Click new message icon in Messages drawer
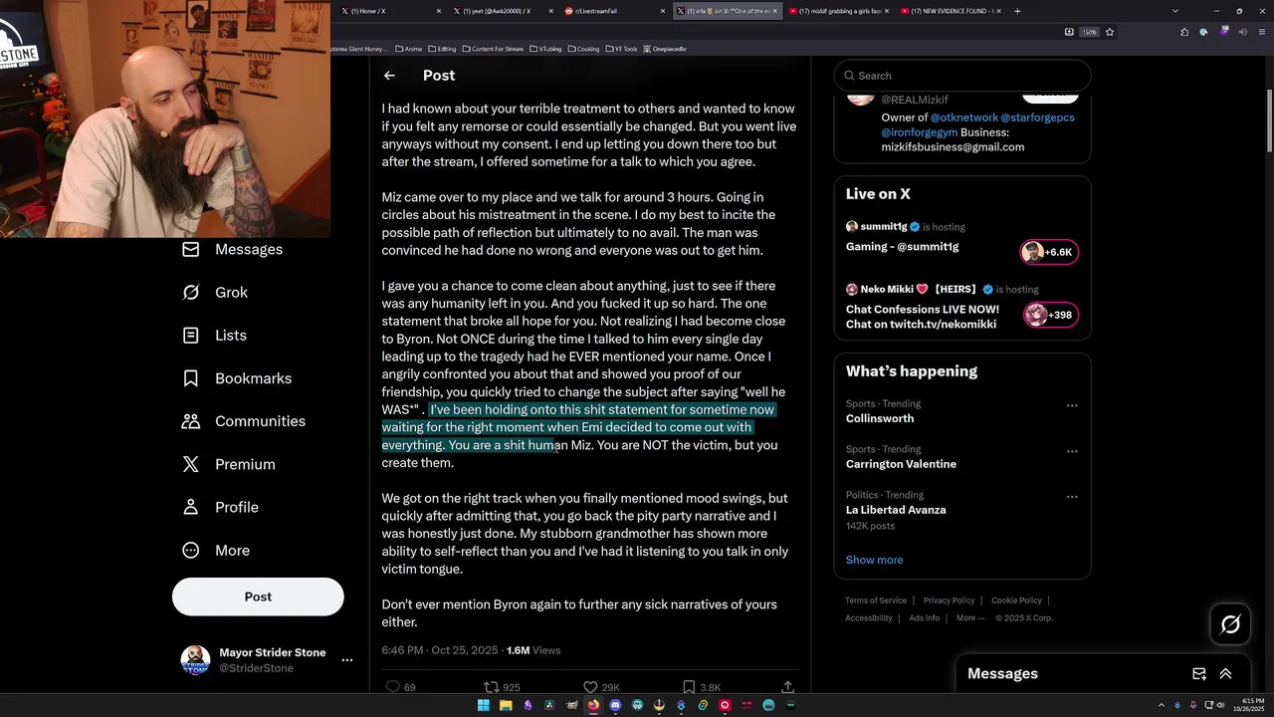This screenshot has width=1274, height=717. coord(1199,674)
